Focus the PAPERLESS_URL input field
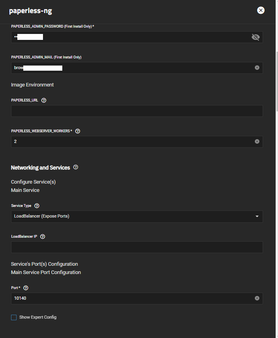 point(137,111)
